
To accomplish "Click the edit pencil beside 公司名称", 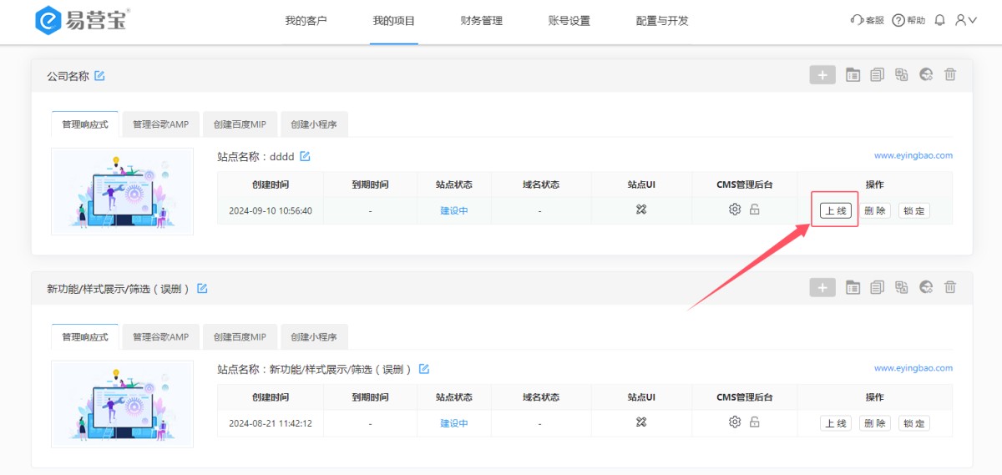I will pos(100,76).
